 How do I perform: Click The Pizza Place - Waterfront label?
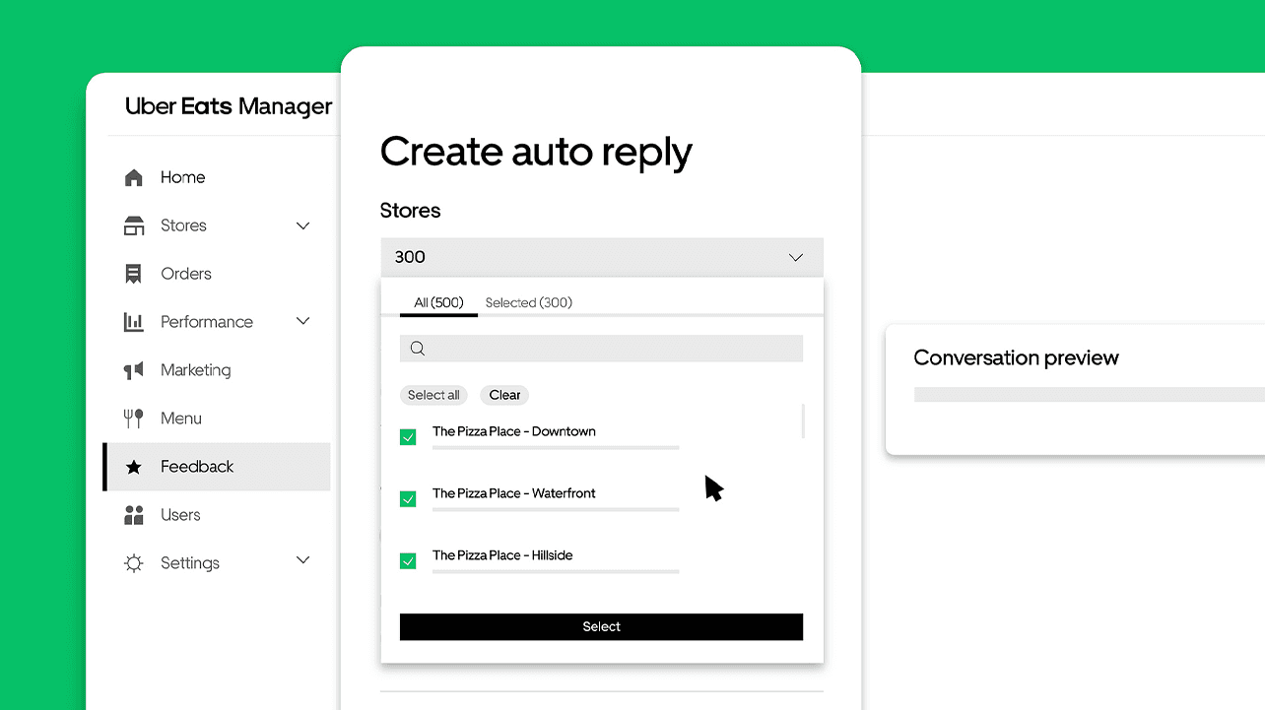513,493
